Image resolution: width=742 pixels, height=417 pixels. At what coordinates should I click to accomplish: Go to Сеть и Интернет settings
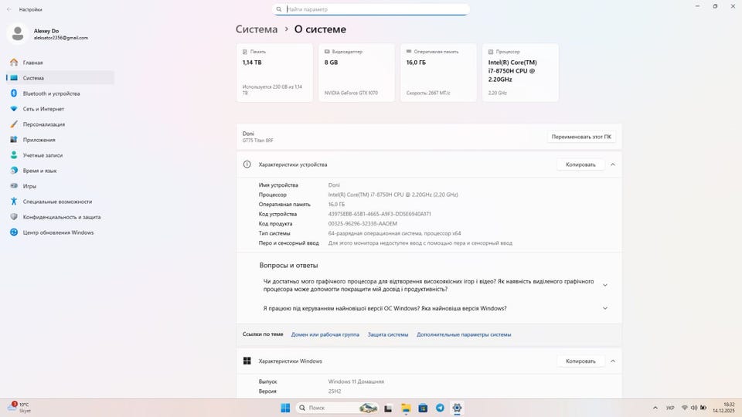coord(43,109)
